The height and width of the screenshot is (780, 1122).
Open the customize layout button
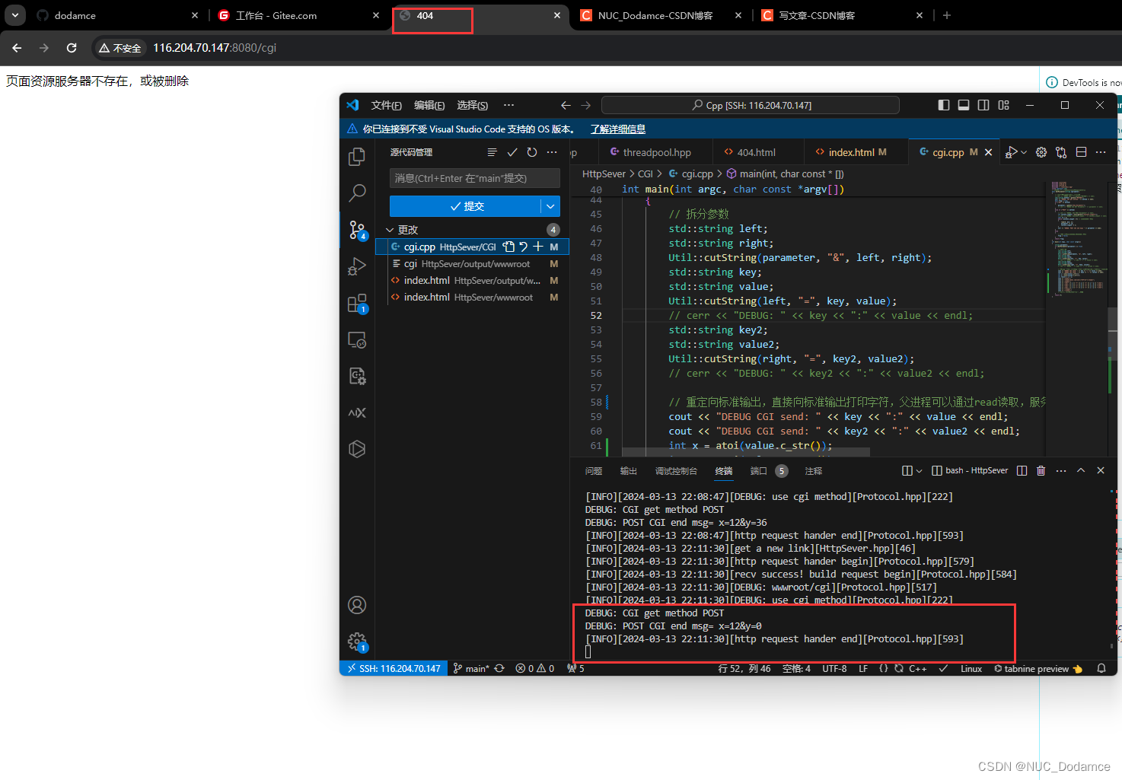tap(1004, 105)
